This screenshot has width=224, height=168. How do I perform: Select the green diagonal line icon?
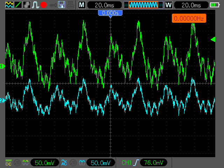[x=17, y=5]
